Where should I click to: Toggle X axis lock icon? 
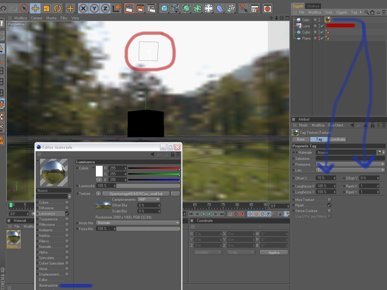83,8
